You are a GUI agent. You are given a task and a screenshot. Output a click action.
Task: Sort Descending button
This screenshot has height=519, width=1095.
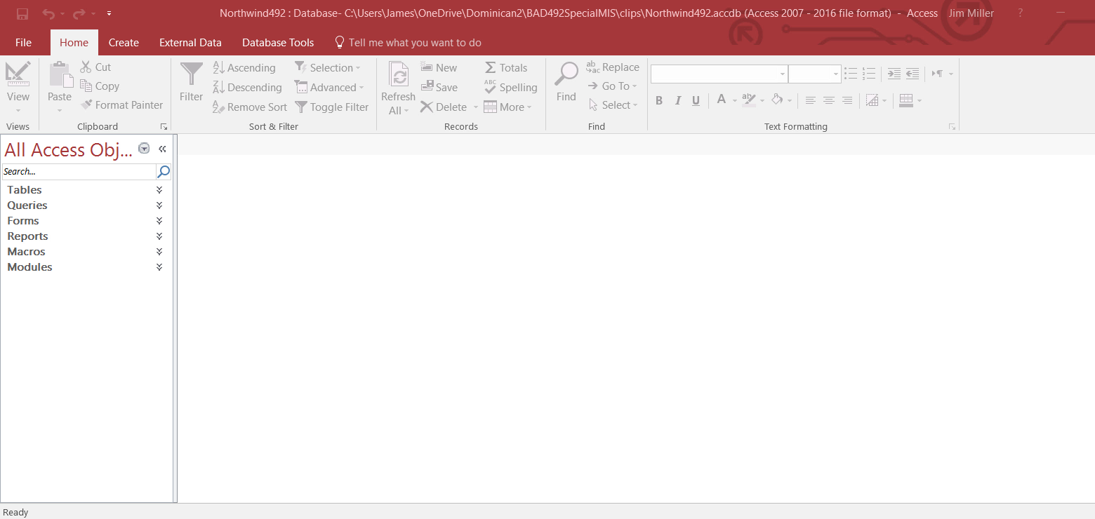click(x=247, y=88)
